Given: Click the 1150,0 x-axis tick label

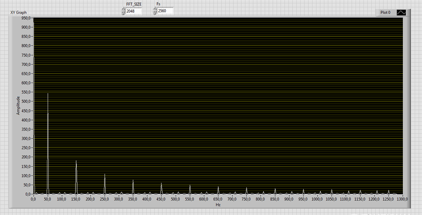Looking at the screenshot, I should tap(360, 199).
